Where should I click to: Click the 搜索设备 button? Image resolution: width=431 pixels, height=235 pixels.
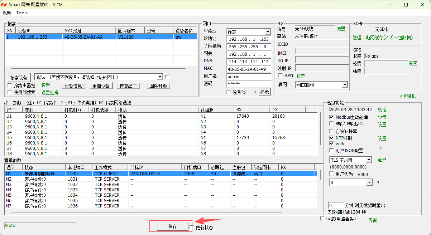pos(19,77)
